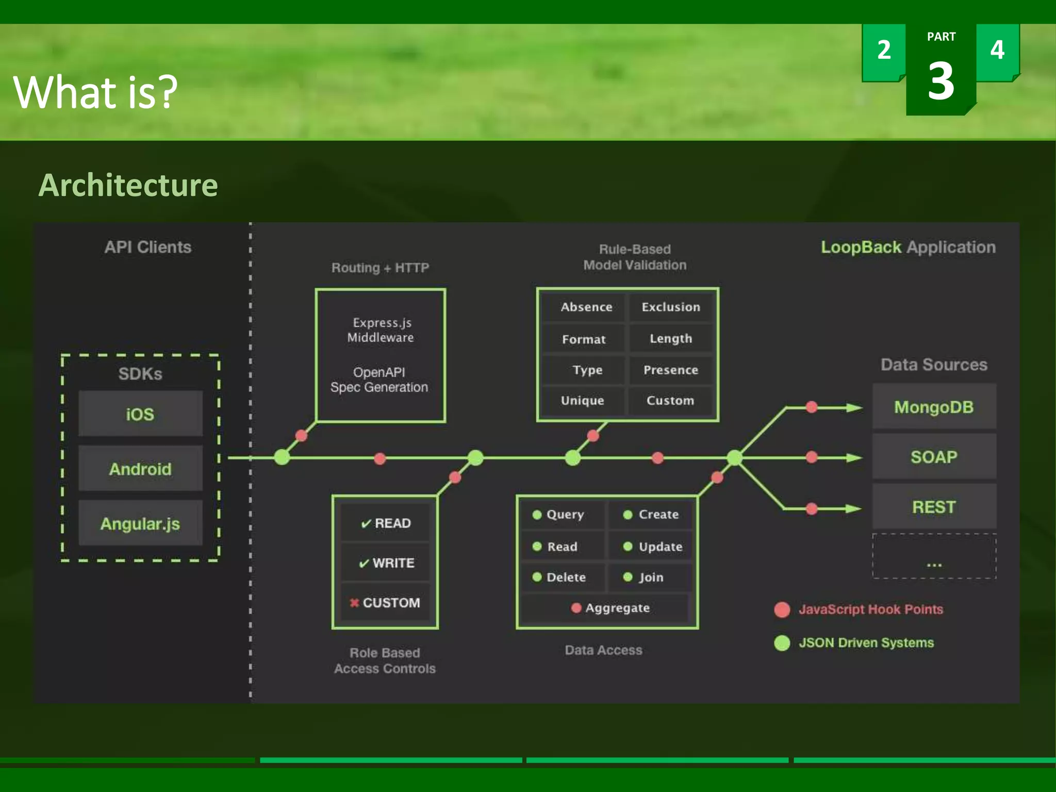
Task: Click the red hook point above access controls box
Action: tap(455, 477)
